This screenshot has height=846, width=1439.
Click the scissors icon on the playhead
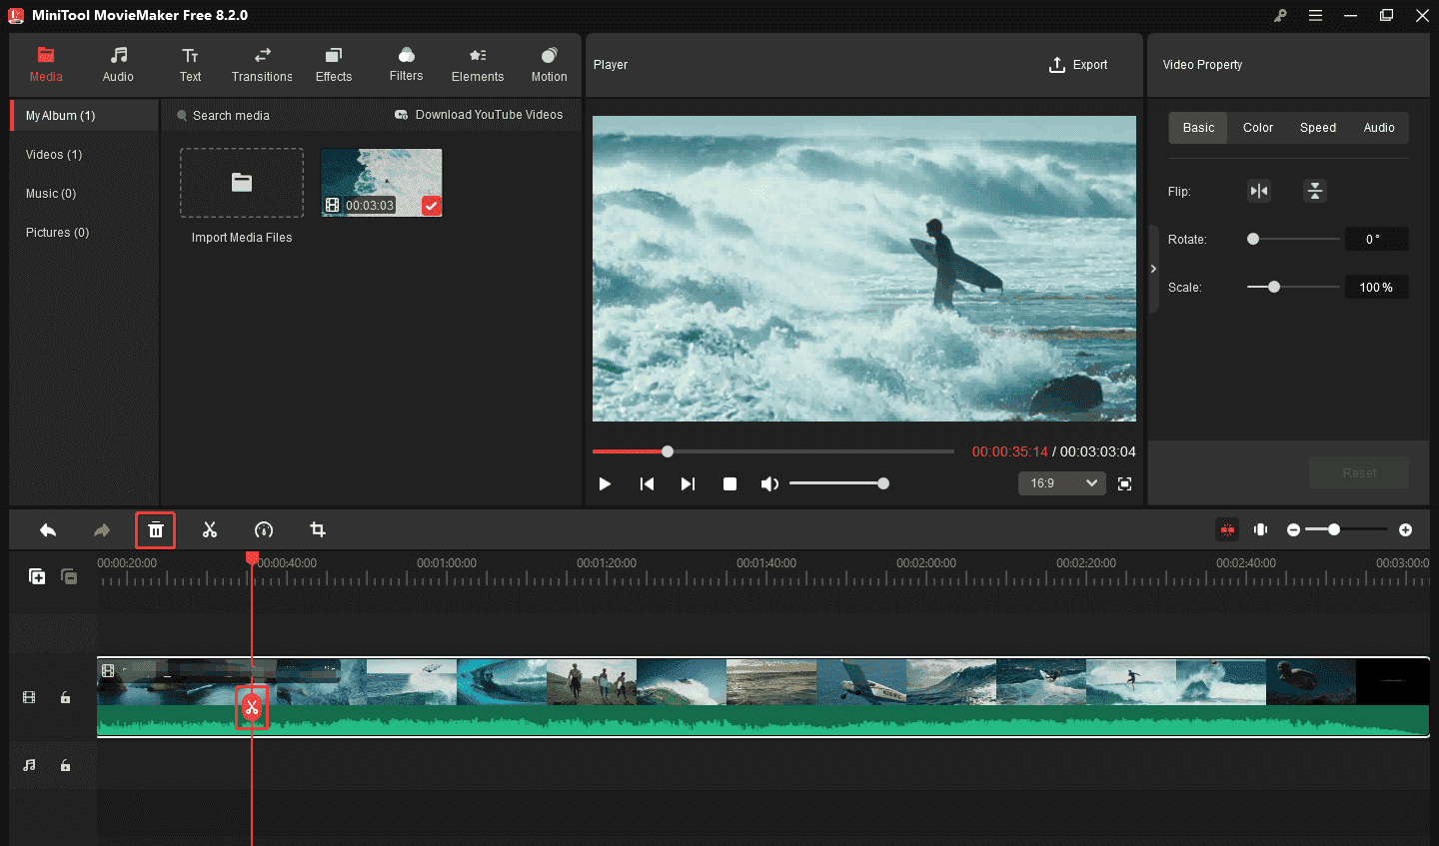(x=252, y=708)
